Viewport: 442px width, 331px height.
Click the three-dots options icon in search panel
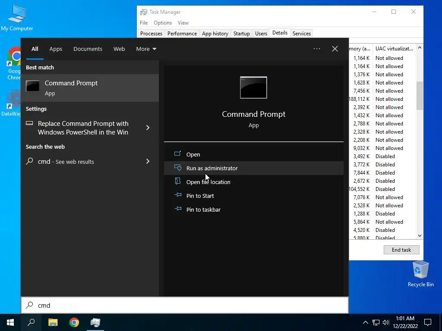pyautogui.click(x=316, y=49)
